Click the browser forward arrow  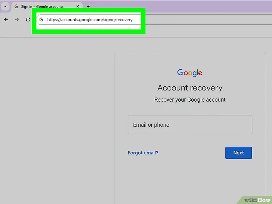coord(17,19)
